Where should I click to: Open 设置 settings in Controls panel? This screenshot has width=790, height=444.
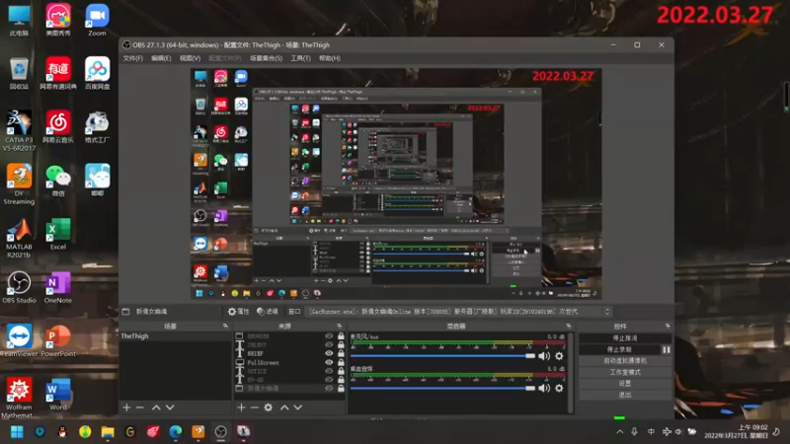point(625,384)
